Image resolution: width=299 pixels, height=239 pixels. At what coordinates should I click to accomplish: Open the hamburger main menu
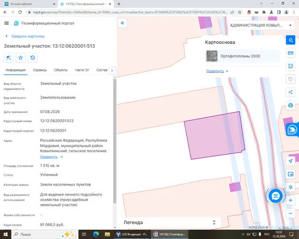tap(7, 23)
